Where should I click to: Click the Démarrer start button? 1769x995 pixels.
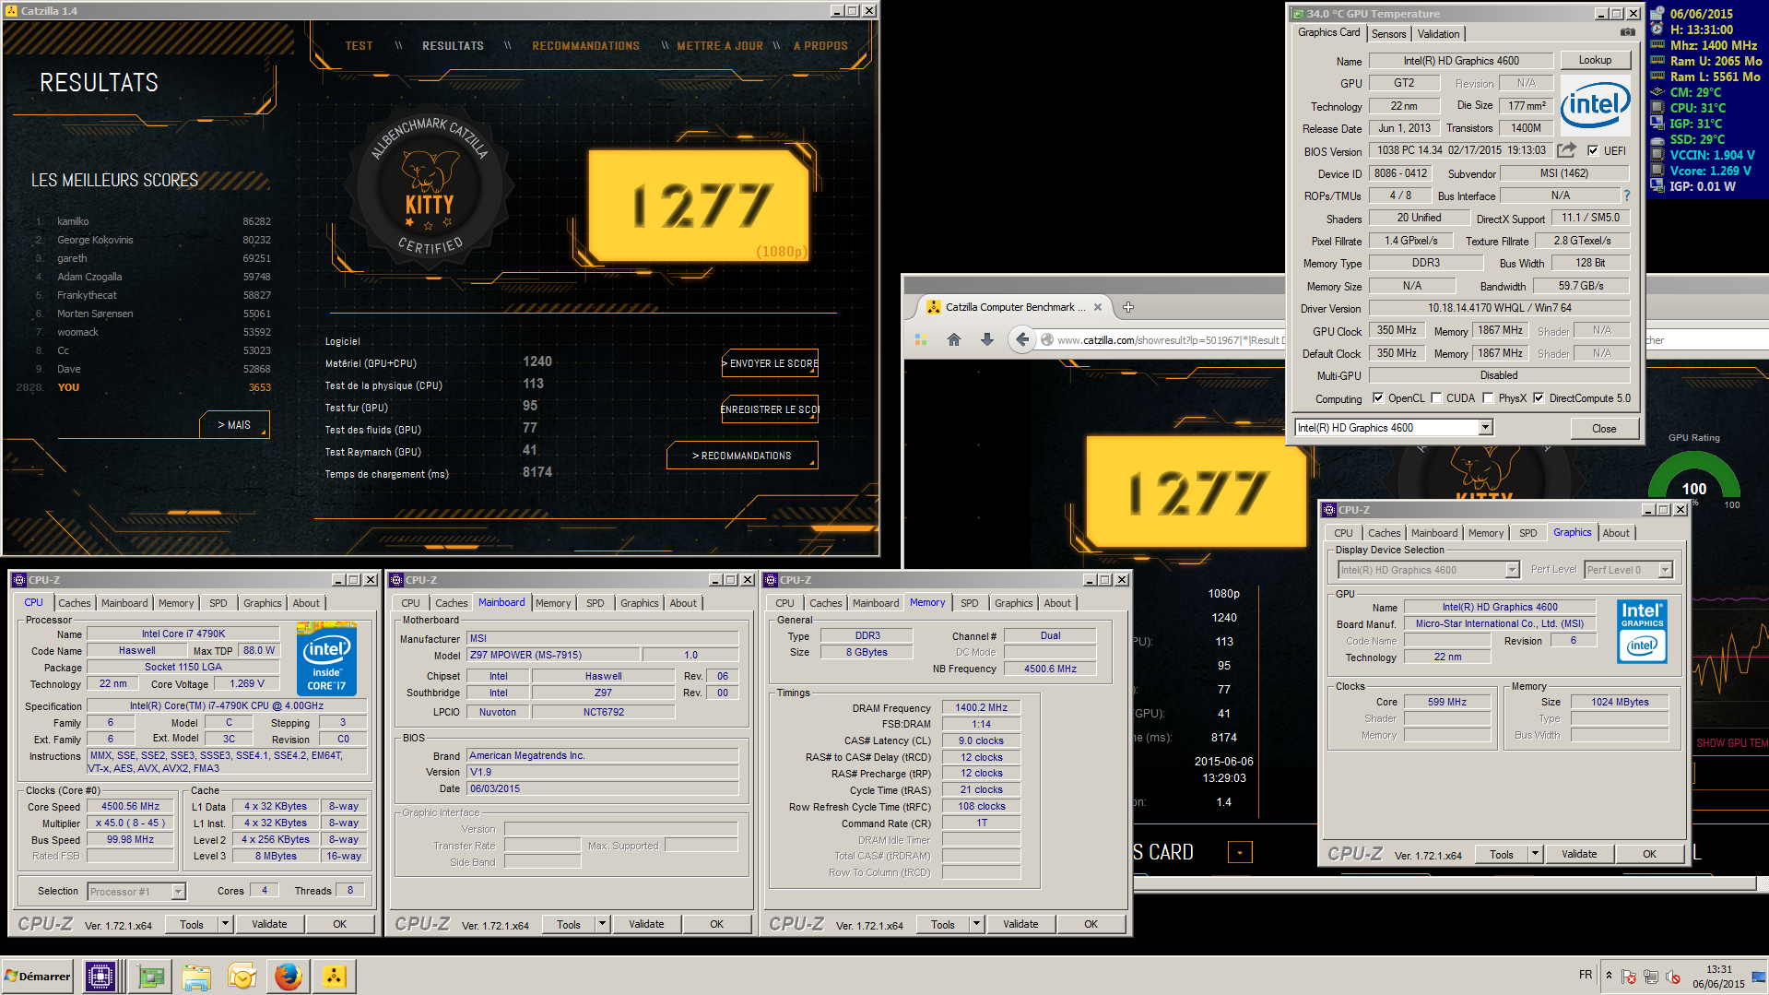click(38, 976)
